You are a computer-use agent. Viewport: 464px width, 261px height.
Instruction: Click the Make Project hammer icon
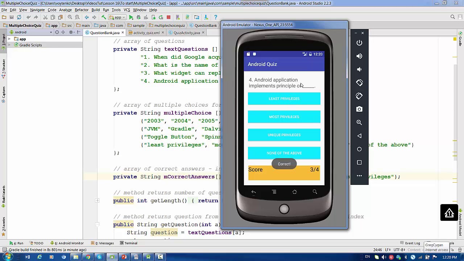pyautogui.click(x=104, y=17)
